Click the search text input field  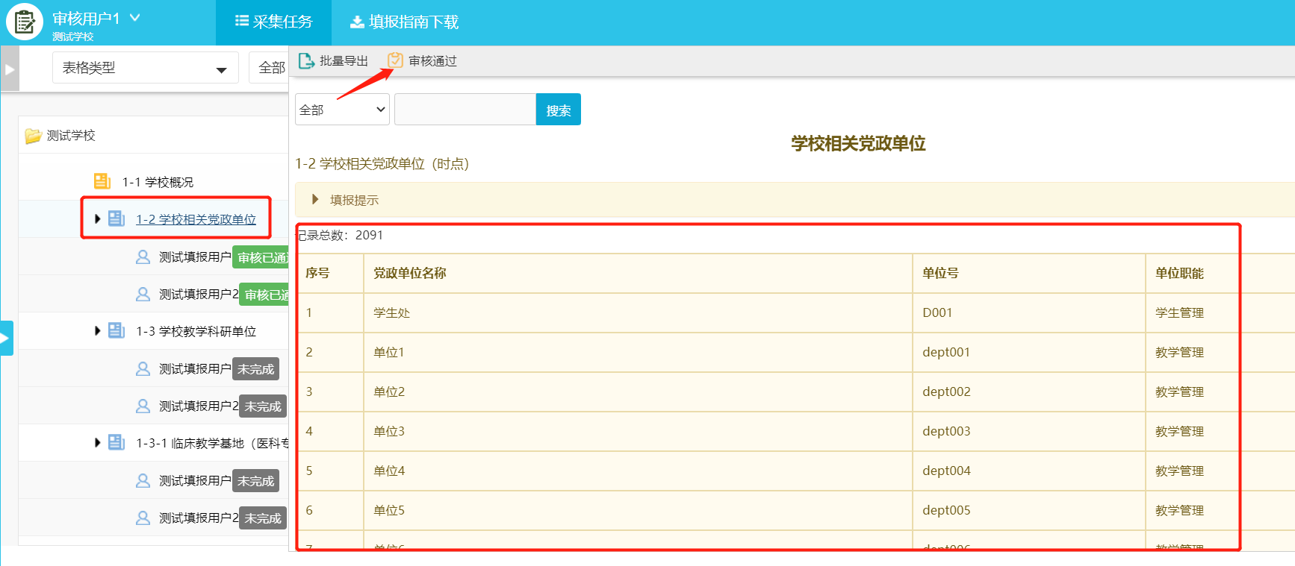[x=465, y=110]
